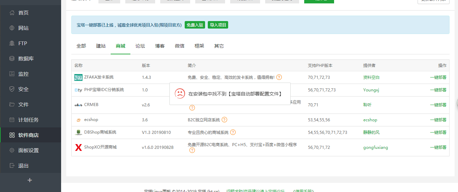Click the calendar icon beside 计划任务

click(x=12, y=120)
